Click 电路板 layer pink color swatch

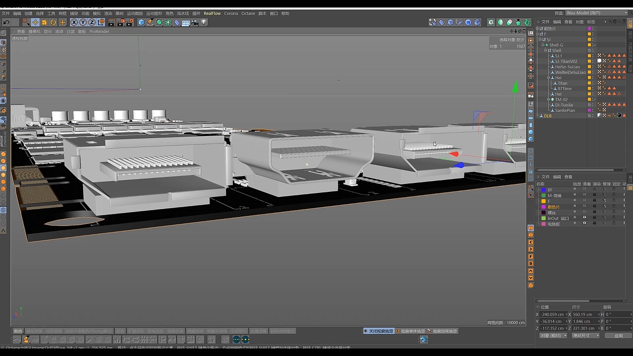(543, 224)
